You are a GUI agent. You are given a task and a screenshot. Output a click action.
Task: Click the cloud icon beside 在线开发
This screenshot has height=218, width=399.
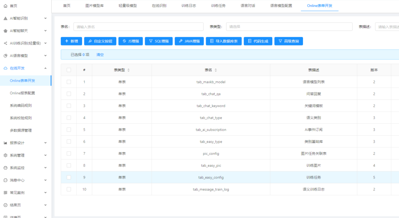coord(5,68)
